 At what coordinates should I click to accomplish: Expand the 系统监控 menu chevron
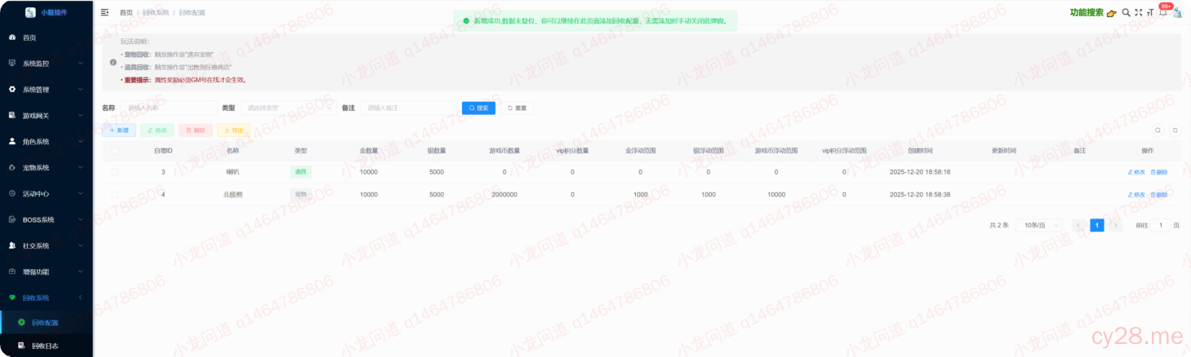click(80, 63)
